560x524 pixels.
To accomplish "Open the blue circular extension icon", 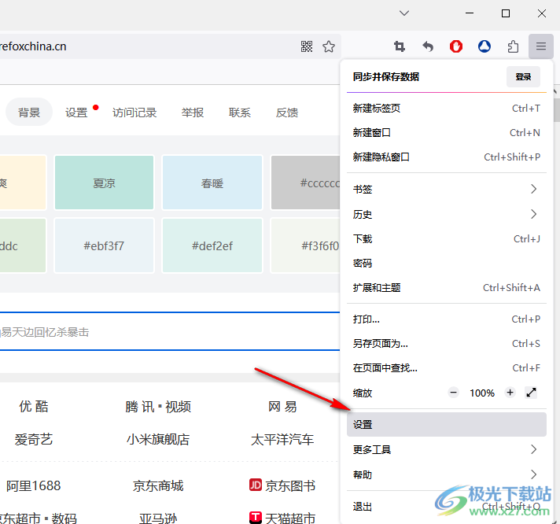I will click(484, 46).
